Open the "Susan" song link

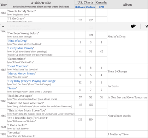point(12,88)
